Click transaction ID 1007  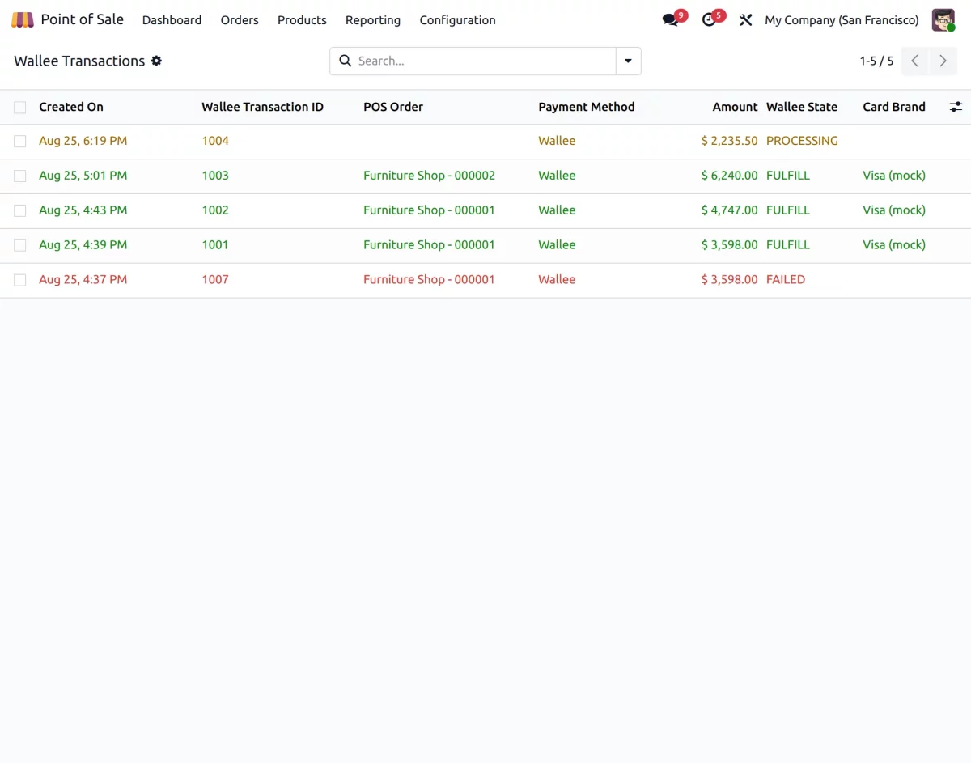tap(215, 280)
